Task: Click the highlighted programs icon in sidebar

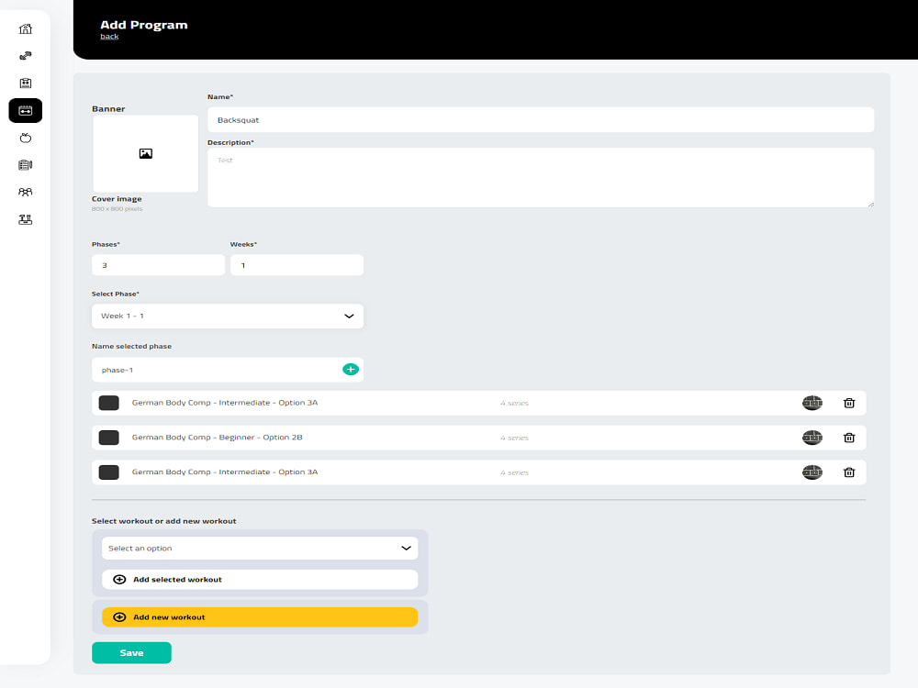Action: (25, 110)
